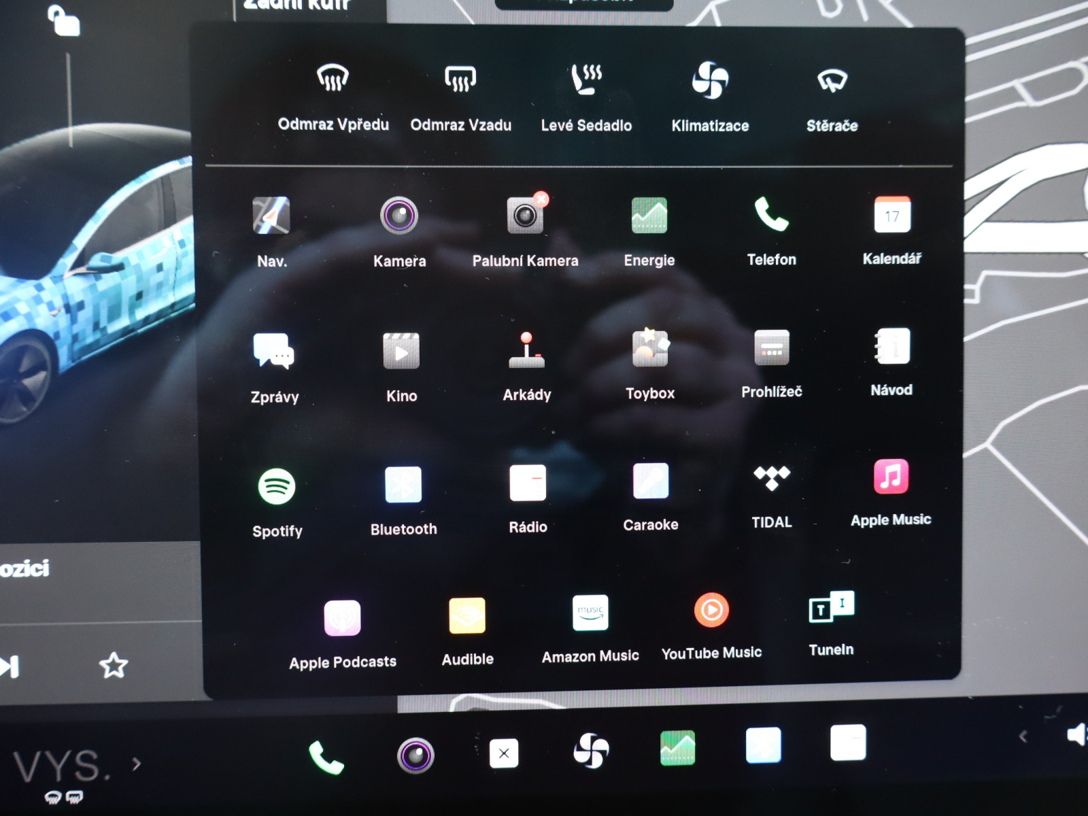Open Klimatizace climate controls
Image resolution: width=1088 pixels, height=816 pixels.
tap(710, 80)
